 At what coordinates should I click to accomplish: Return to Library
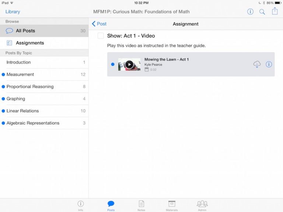coord(13,12)
